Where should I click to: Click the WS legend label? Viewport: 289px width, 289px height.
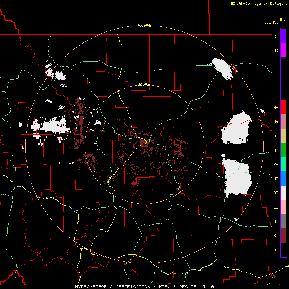pos(276,179)
